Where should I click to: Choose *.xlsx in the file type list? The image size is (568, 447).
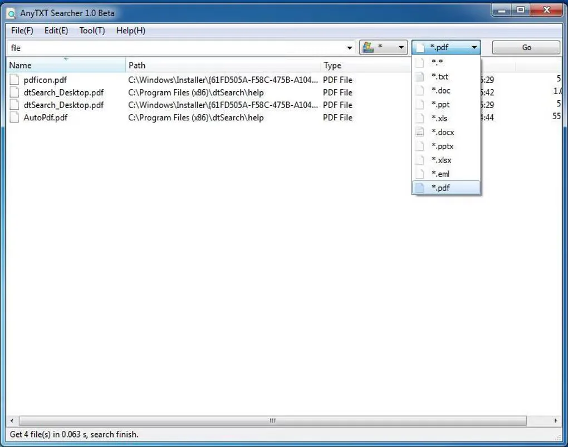tap(446, 160)
